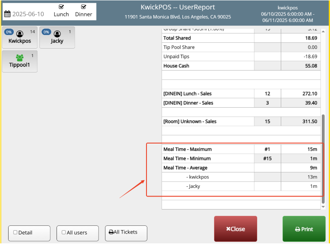This screenshot has height=245, width=330.
Task: Click the Santa Monica Blvd address line
Action: (x=178, y=17)
